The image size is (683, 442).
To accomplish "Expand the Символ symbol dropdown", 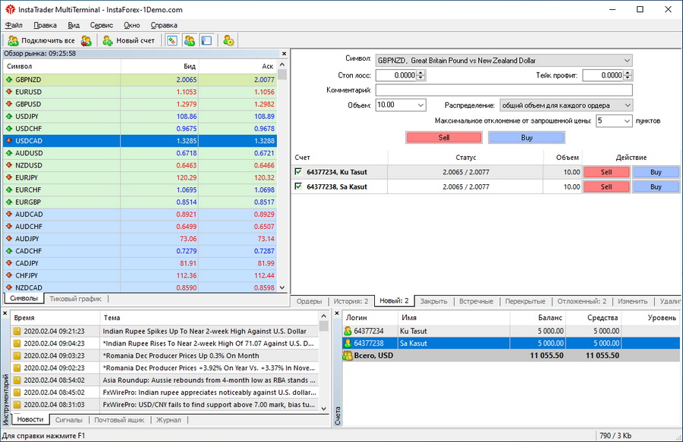I will [x=626, y=61].
